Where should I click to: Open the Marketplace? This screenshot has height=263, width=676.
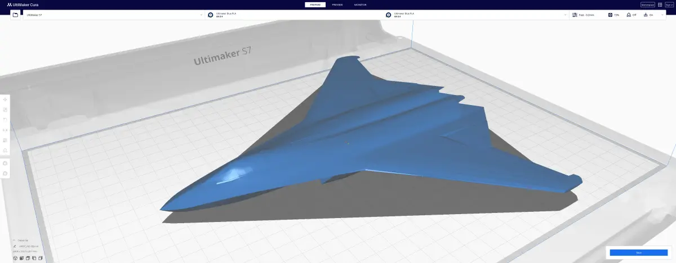(648, 4)
